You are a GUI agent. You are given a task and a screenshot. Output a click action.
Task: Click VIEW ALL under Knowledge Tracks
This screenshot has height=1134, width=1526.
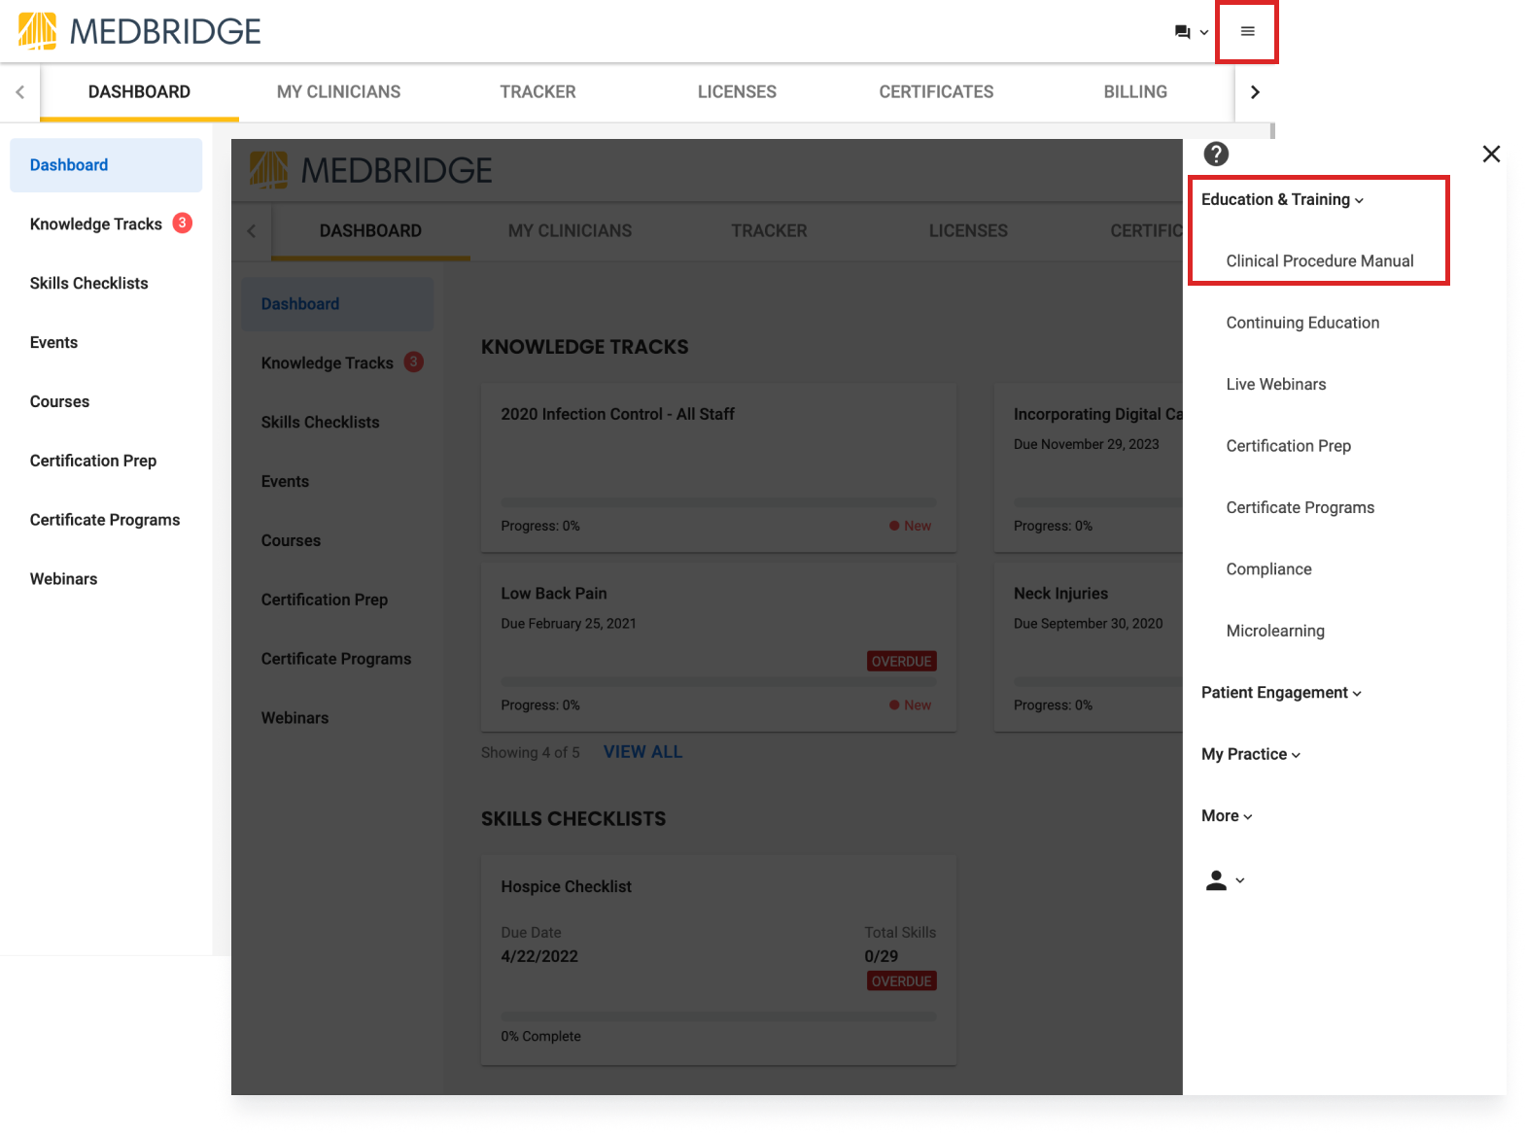[x=642, y=752]
